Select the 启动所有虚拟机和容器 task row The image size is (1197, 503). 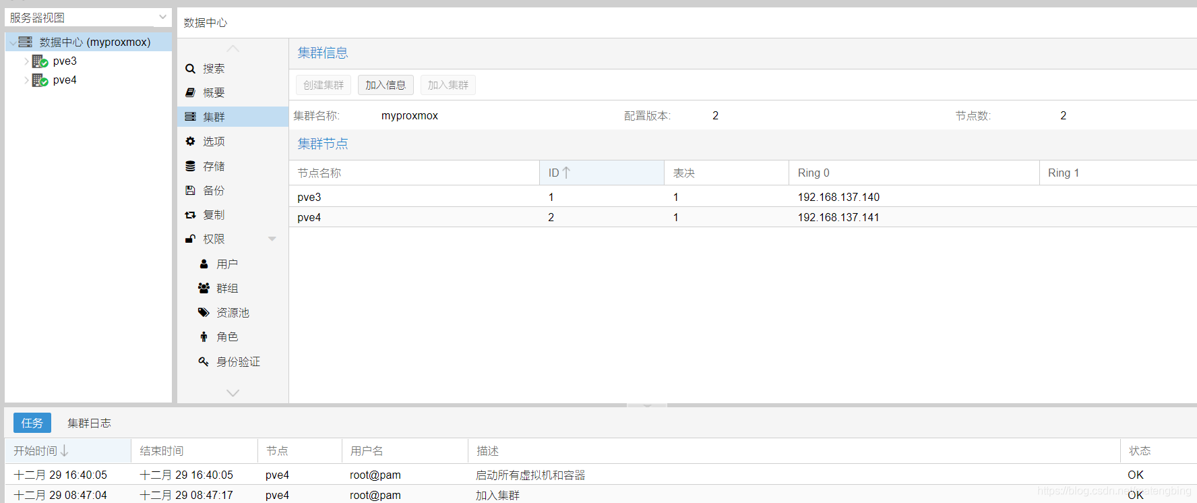click(x=601, y=475)
